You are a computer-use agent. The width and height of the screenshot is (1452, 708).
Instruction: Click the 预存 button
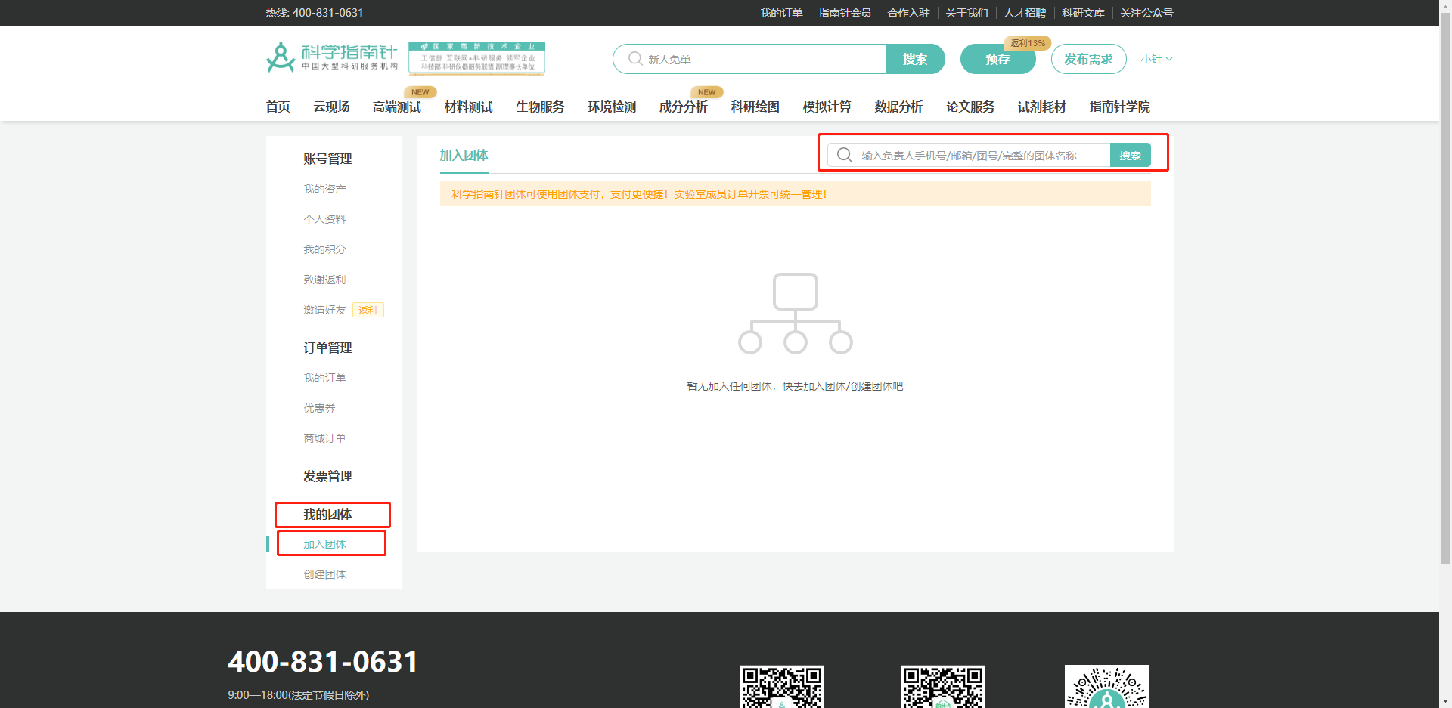[x=997, y=58]
